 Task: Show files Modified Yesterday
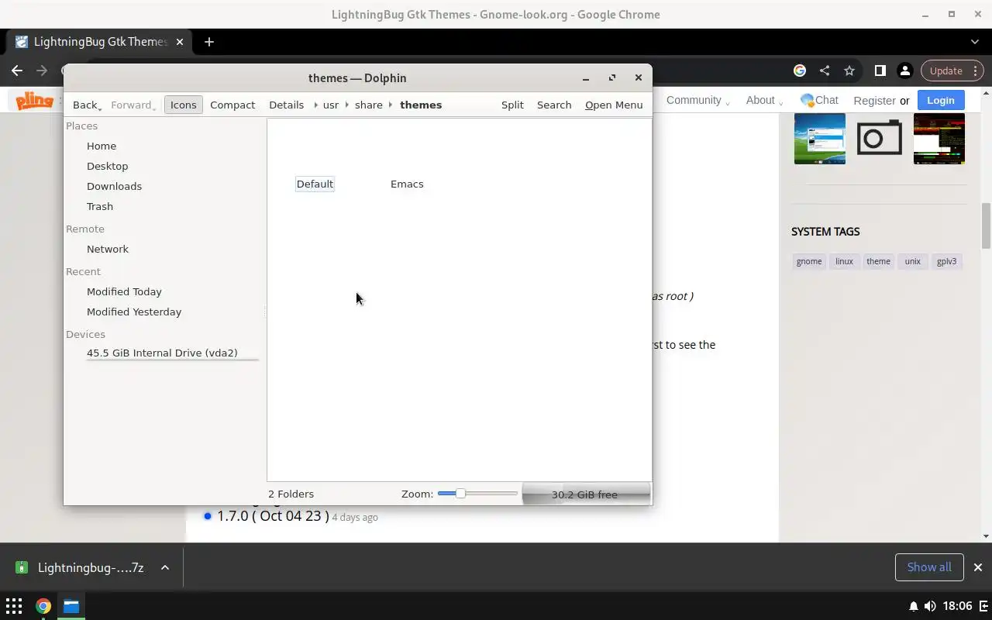coord(134,312)
